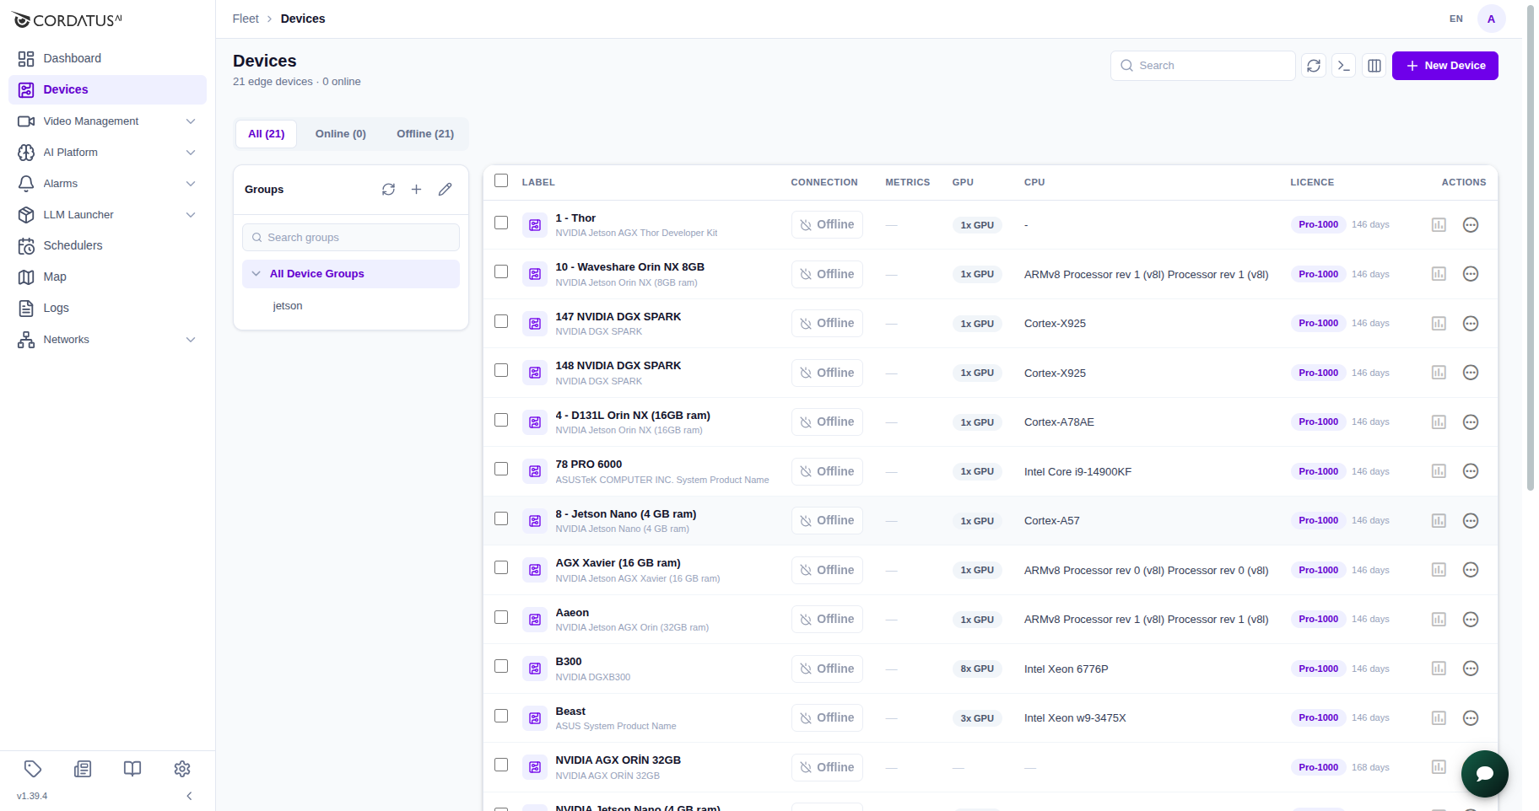Check the 147 NVIDIA DGX SPARK row
1539x811 pixels.
point(501,321)
